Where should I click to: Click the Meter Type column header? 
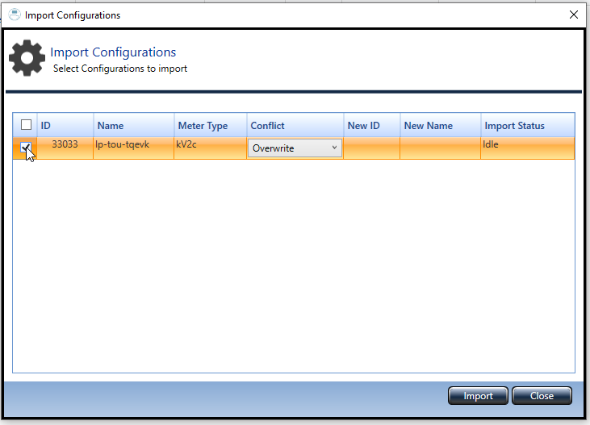pyautogui.click(x=210, y=126)
